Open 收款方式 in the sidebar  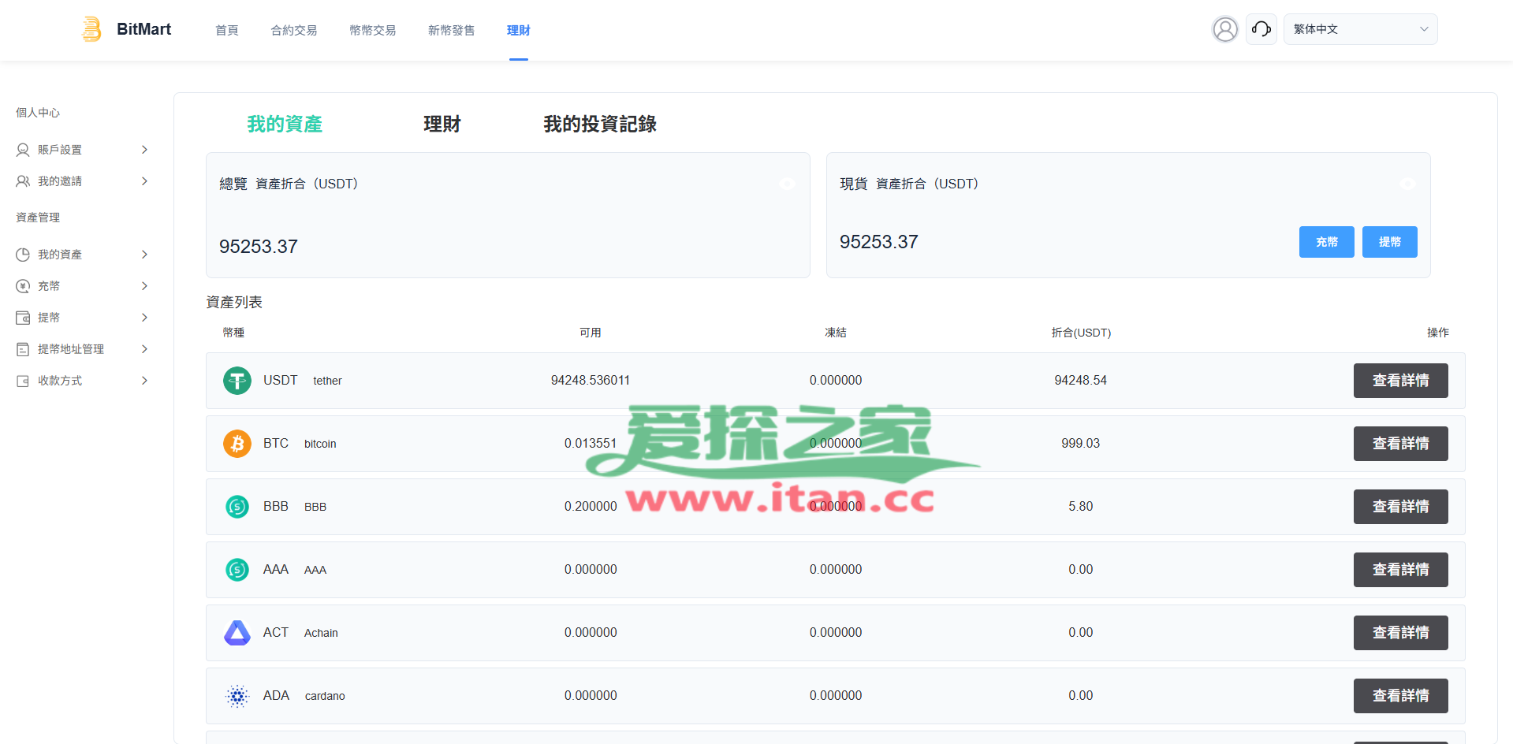(60, 381)
